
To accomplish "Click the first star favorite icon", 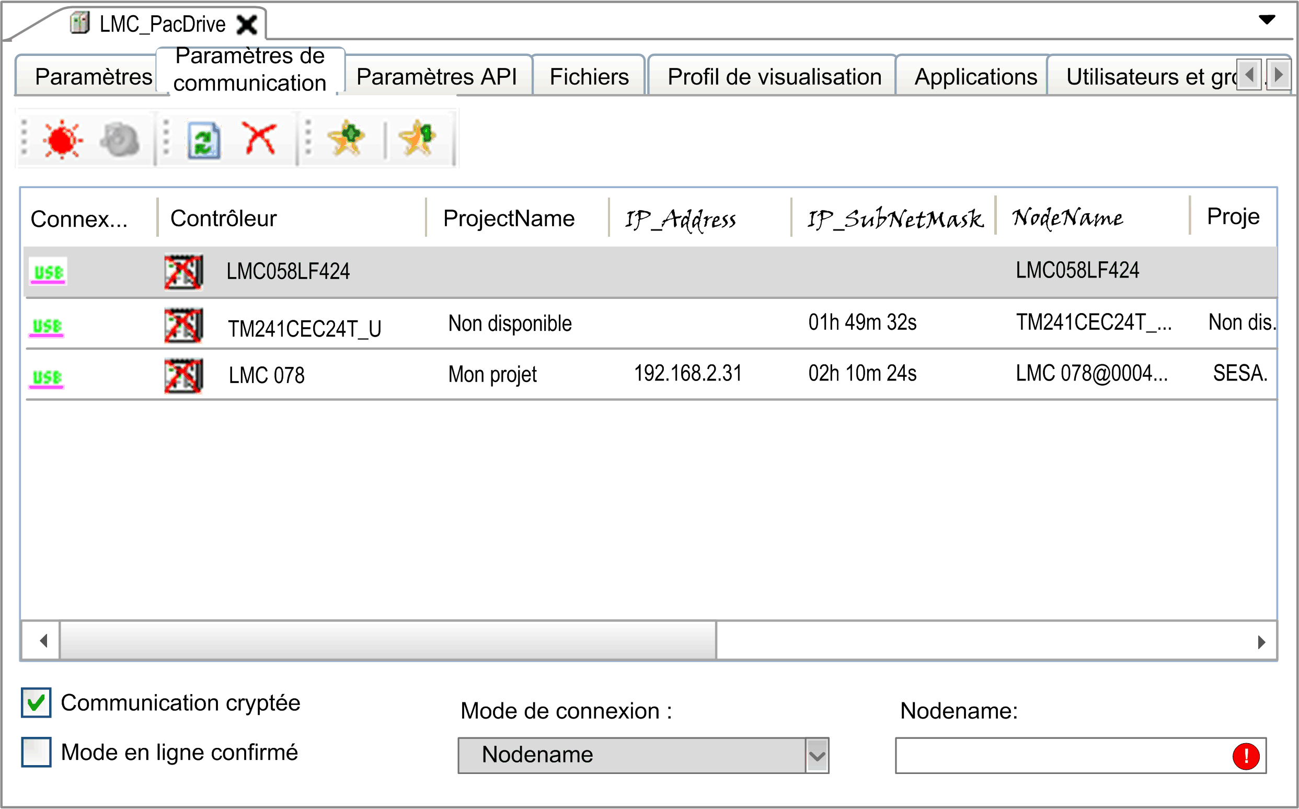I will point(347,138).
